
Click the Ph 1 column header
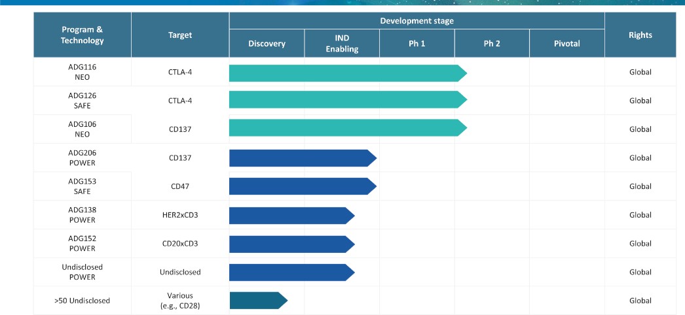417,44
